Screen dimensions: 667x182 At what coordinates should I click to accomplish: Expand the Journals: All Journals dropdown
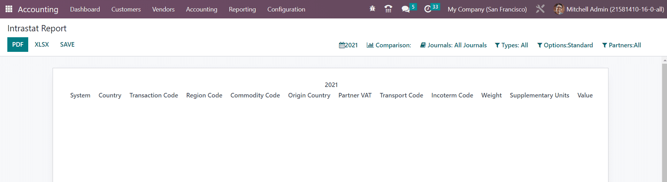coord(453,45)
